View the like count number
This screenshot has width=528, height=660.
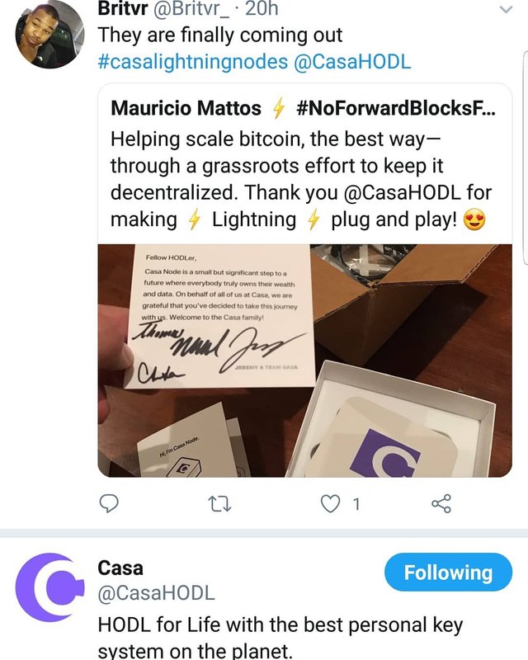(356, 504)
